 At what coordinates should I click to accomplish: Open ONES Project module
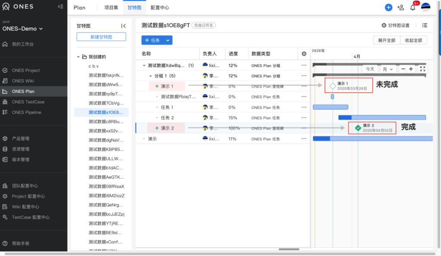tap(25, 70)
